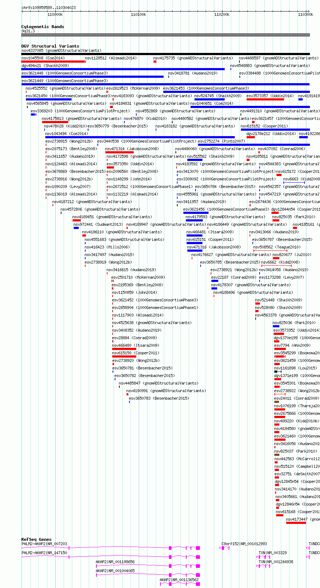Select nsv615150 (Cooper2011) label

136,353
